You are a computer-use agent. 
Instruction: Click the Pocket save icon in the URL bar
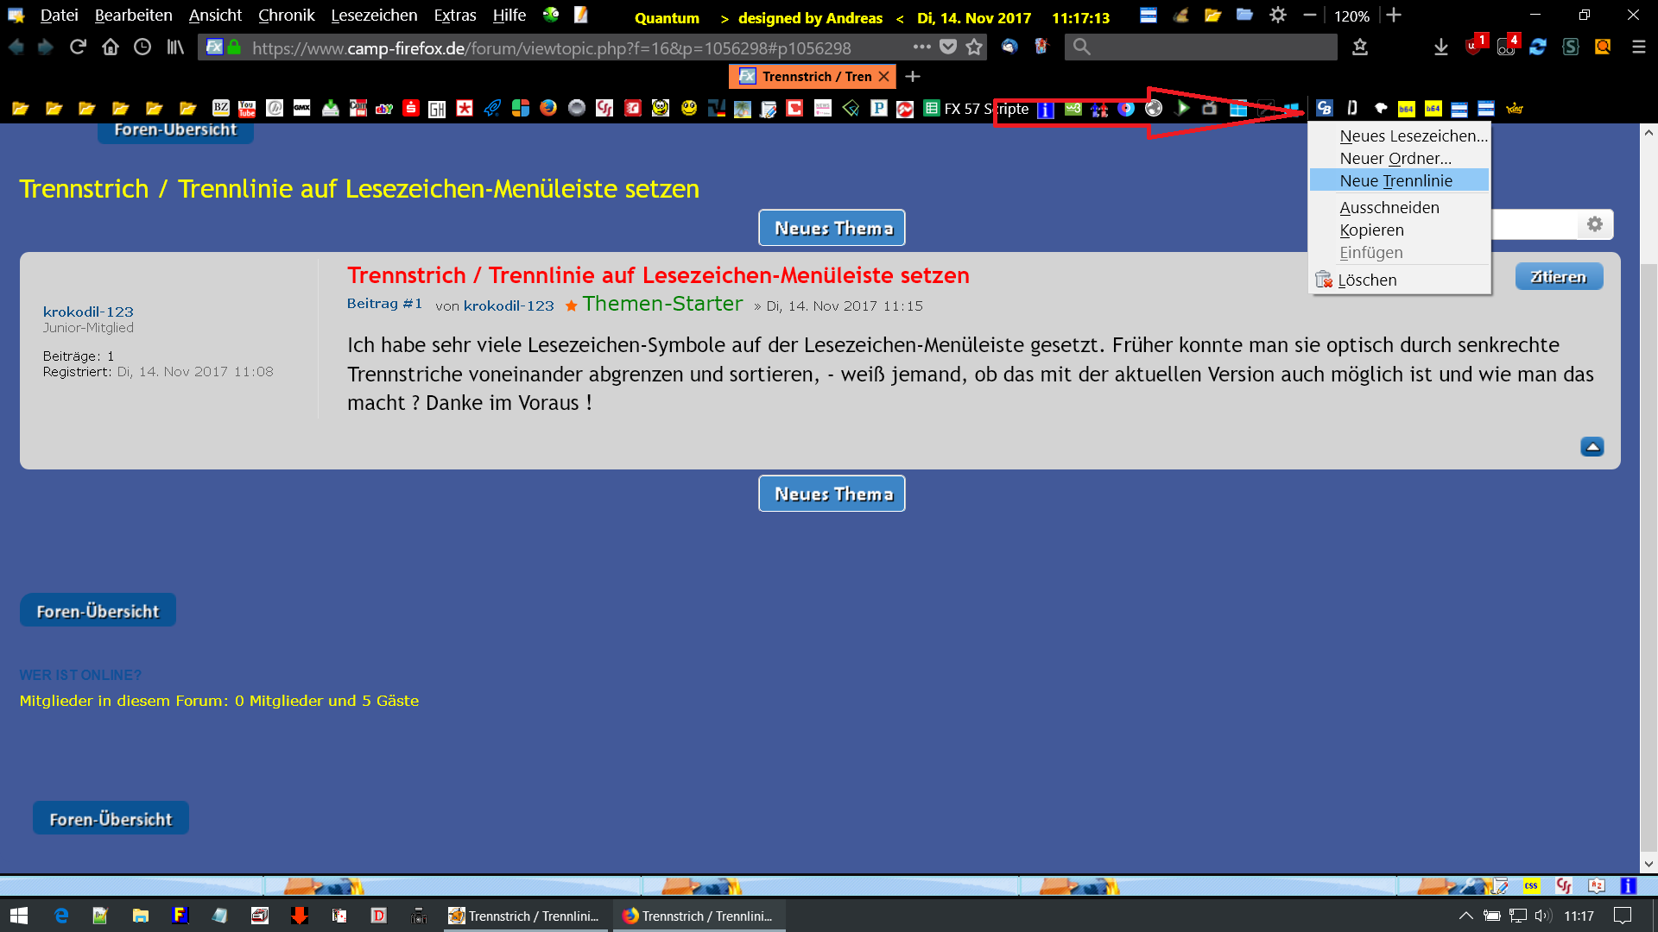coord(948,47)
